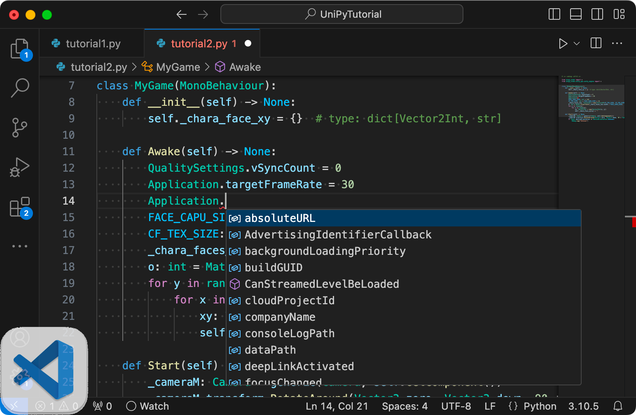Toggle the bottom panel layout button
636x415 pixels.
[x=576, y=14]
